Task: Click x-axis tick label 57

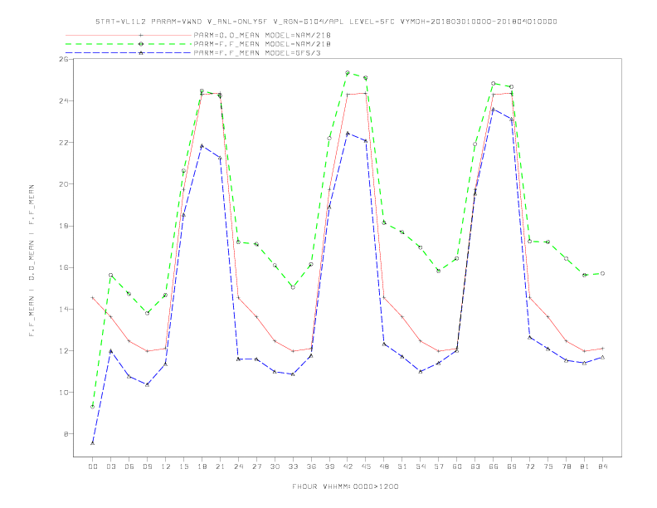Action: (x=439, y=466)
